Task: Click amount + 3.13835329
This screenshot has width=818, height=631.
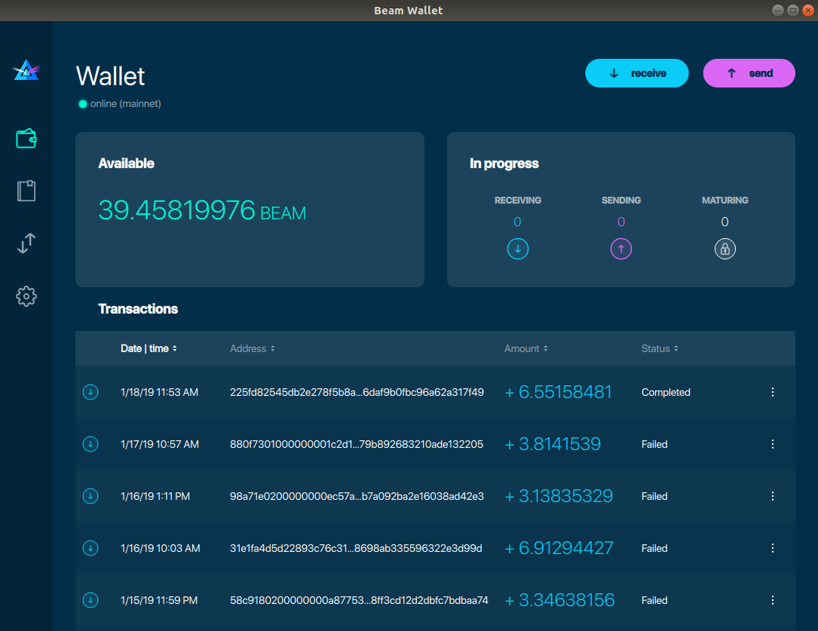Action: (559, 496)
